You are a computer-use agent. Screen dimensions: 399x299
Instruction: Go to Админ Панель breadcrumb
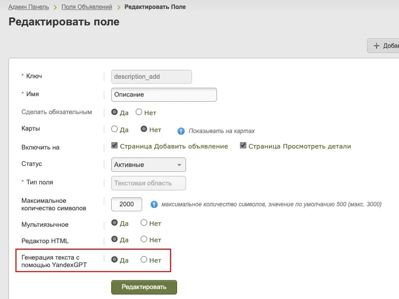[x=28, y=7]
